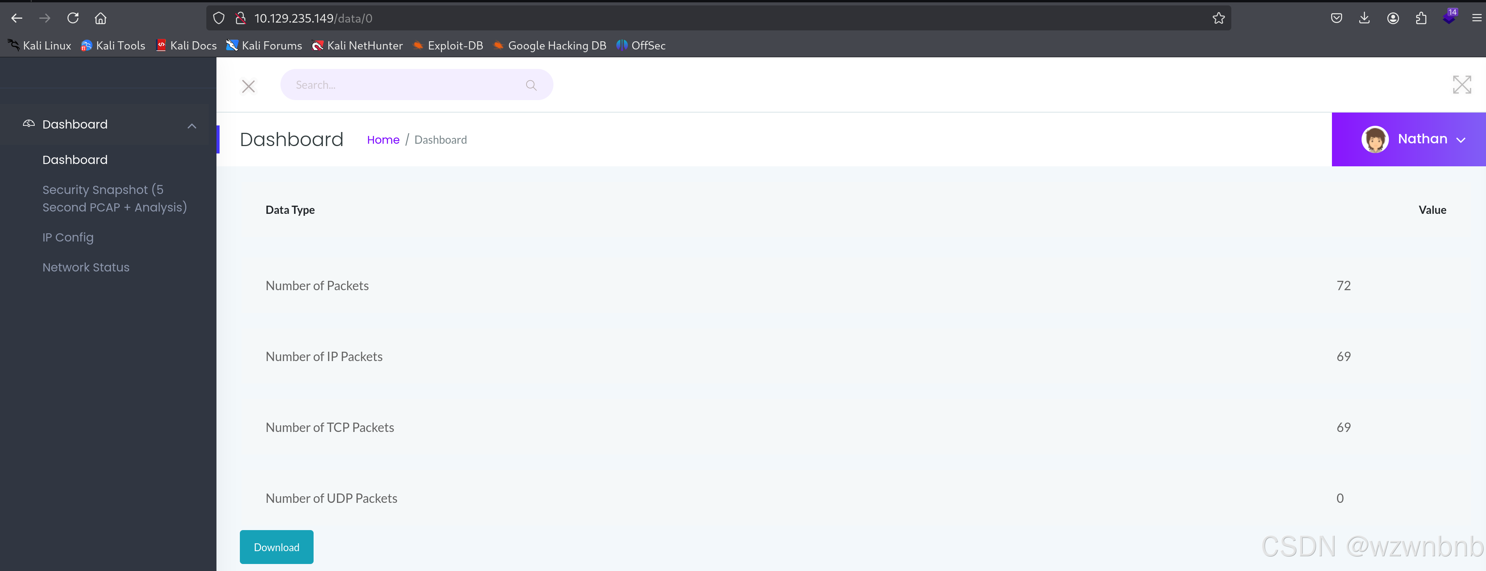Image resolution: width=1486 pixels, height=571 pixels.
Task: Close sidebar with X icon
Action: coord(248,86)
